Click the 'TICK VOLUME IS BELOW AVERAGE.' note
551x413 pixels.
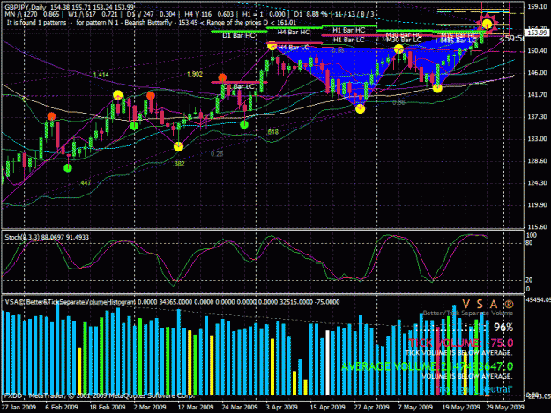(x=459, y=353)
